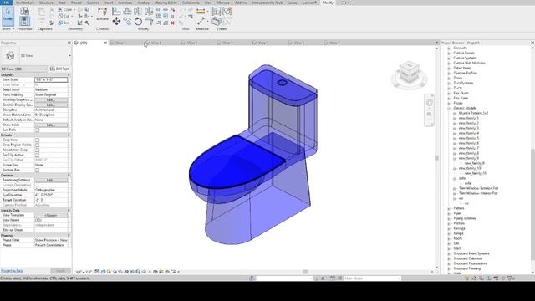Toggle the Sun Path checkbox

[37, 130]
